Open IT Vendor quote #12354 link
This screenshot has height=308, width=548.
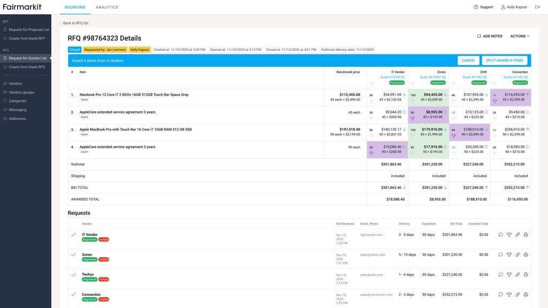pyautogui.click(x=392, y=77)
